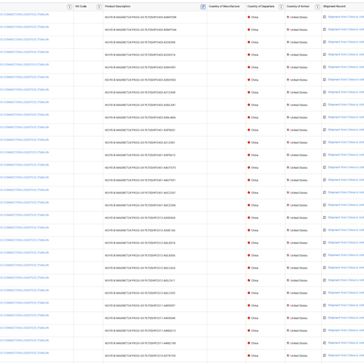Click shipment record icon in A50E434 row
The image size is (364, 364).
325,217
